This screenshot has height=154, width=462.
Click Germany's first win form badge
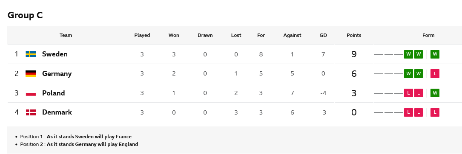(408, 73)
